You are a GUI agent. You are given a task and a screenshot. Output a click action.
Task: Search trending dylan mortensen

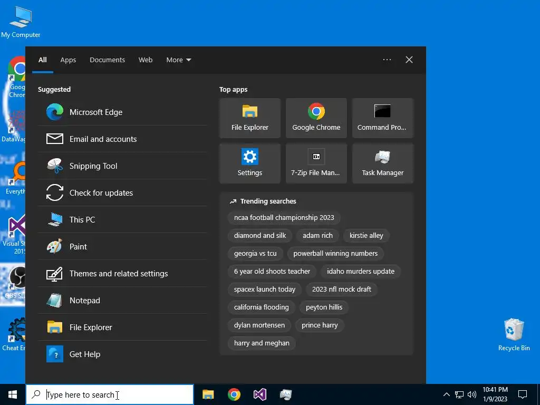[x=259, y=325]
